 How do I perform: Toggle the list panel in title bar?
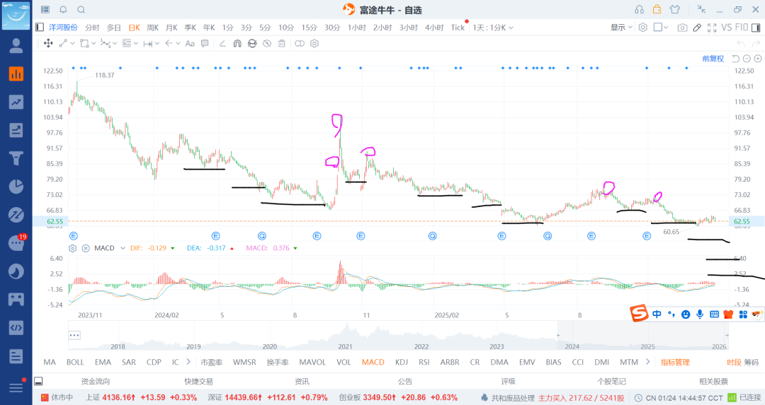pos(45,10)
